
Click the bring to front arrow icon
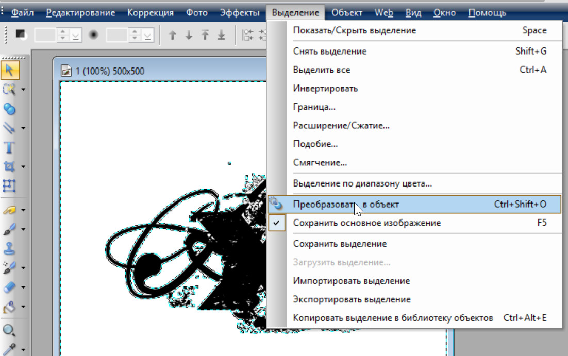[205, 35]
